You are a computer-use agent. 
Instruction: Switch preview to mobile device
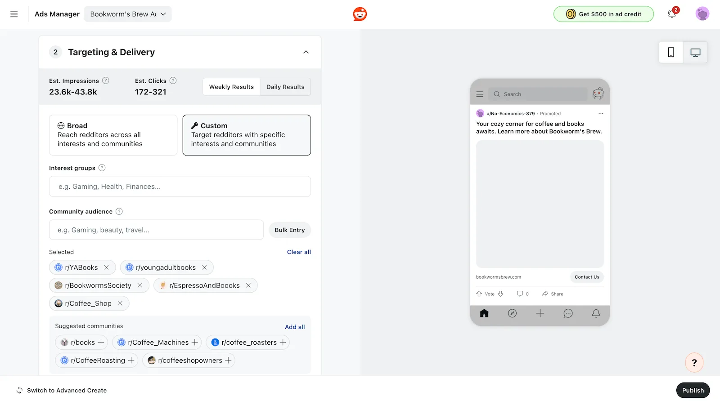point(671,53)
